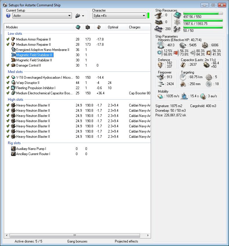Click the CPU column header icon
229x246 pixels.
(78, 27)
